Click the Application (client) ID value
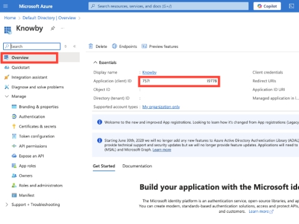This screenshot has width=299, height=224. click(179, 81)
